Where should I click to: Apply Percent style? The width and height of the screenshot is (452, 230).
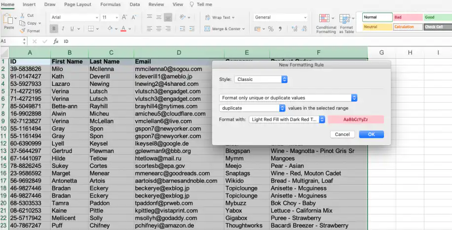[270, 29]
